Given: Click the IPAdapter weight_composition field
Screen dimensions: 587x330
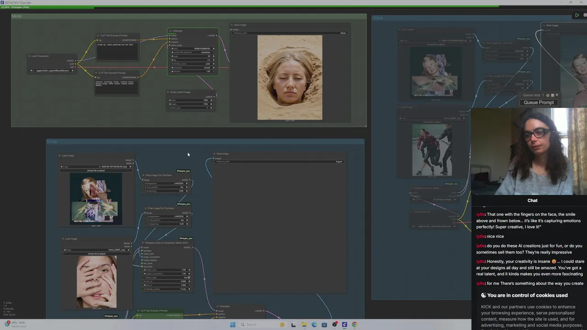Looking at the screenshot, I should pyautogui.click(x=167, y=274).
